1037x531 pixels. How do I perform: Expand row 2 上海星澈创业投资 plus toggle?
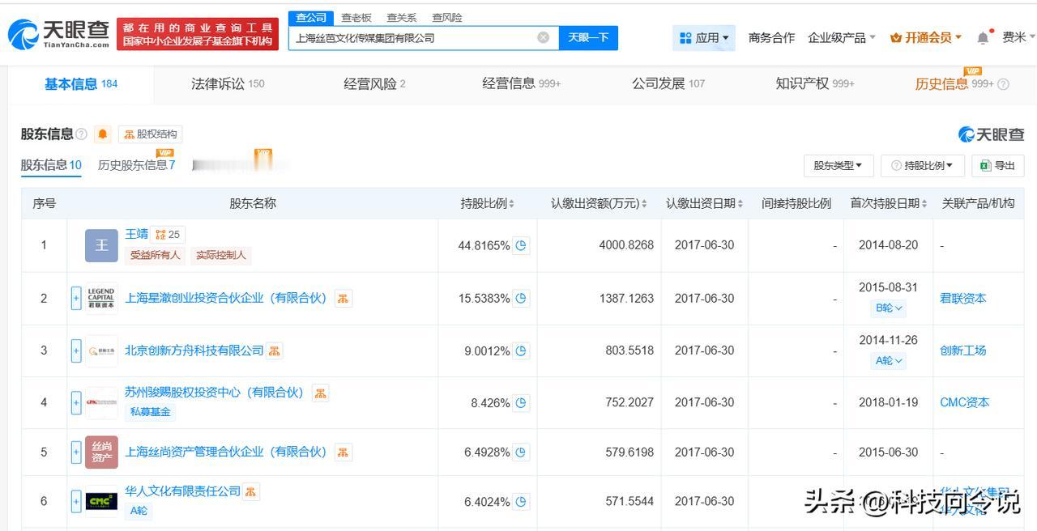pyautogui.click(x=76, y=298)
